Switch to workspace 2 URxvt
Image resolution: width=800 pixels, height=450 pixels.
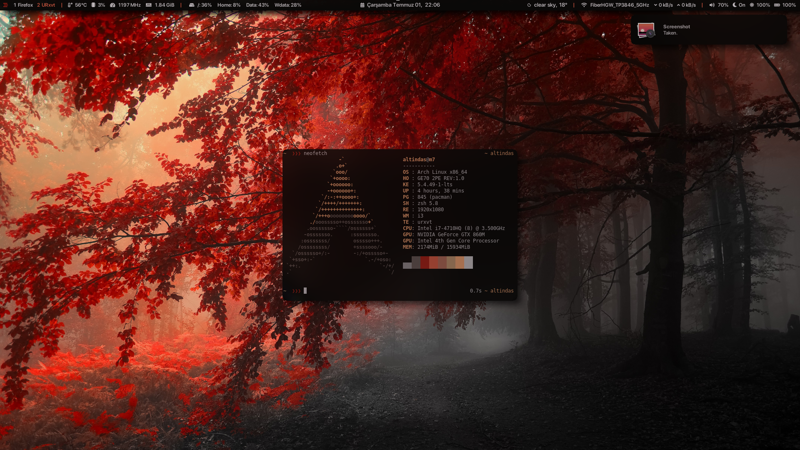[46, 5]
